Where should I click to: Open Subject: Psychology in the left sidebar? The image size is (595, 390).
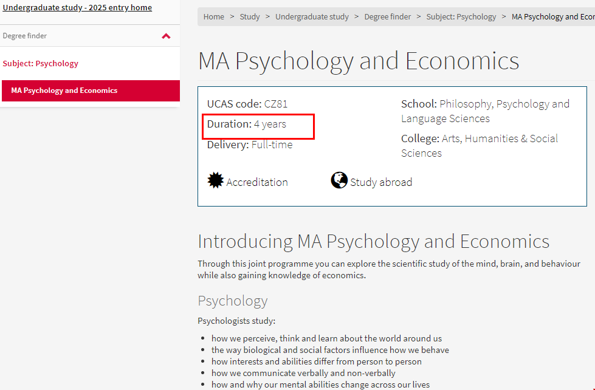41,63
